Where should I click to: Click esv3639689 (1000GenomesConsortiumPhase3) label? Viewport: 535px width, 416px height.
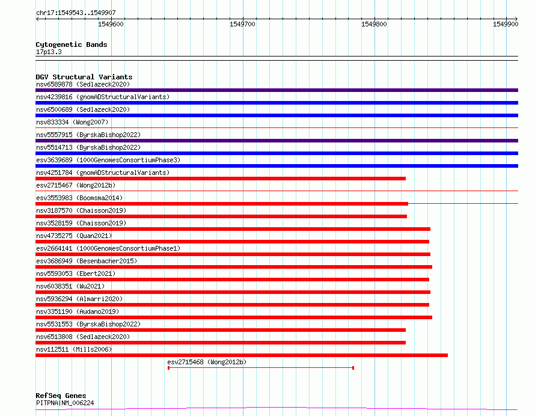coord(108,160)
